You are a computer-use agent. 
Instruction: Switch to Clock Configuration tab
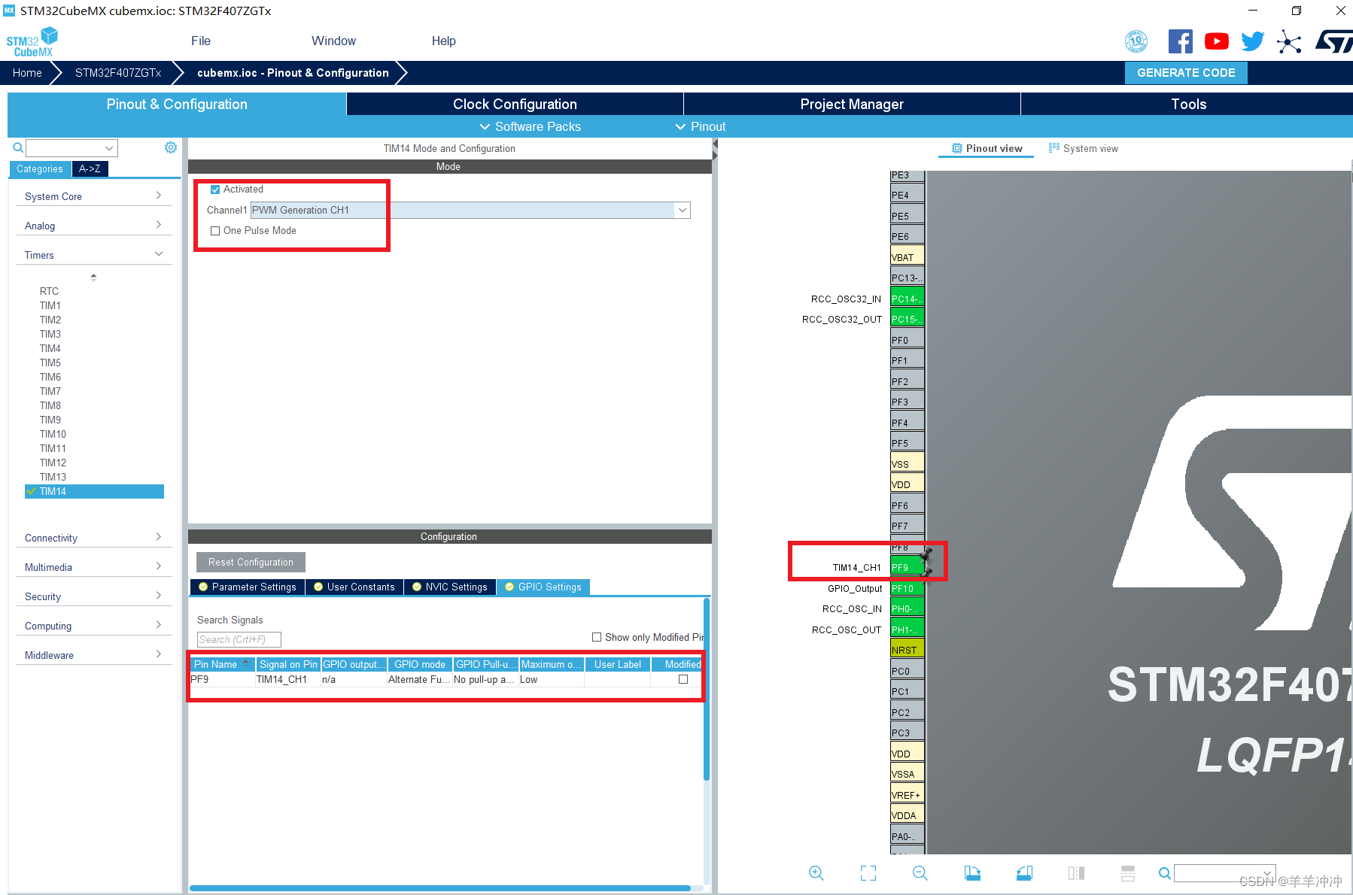pyautogui.click(x=515, y=104)
